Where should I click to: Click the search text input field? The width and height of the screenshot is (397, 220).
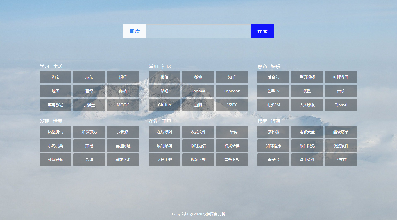point(199,31)
